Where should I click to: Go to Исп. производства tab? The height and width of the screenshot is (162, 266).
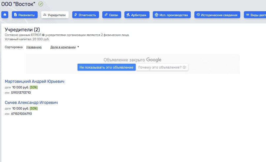tap(172, 15)
